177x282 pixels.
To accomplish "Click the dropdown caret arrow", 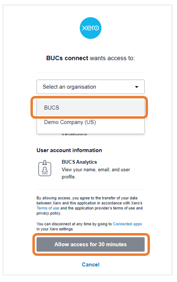I will pos(136,87).
